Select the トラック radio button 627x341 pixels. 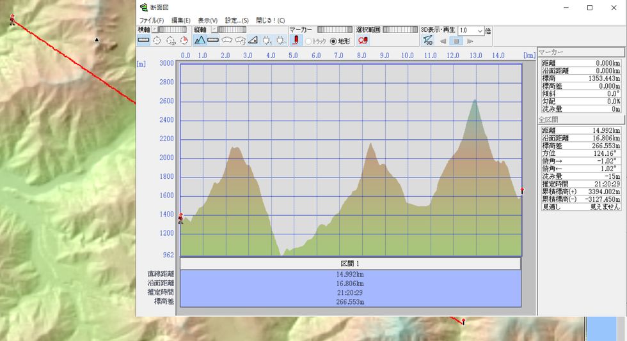point(309,42)
